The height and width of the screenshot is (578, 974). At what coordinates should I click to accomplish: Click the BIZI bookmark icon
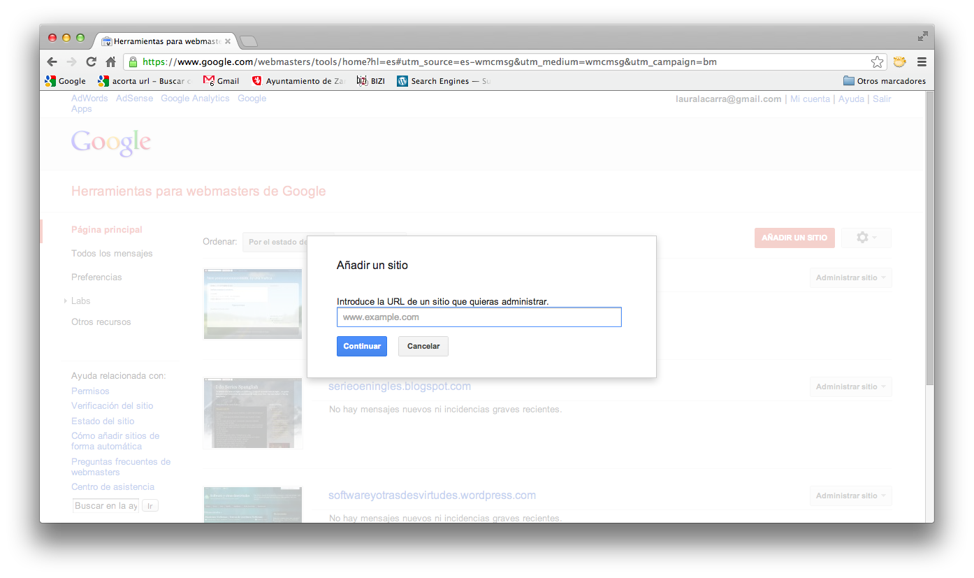362,81
